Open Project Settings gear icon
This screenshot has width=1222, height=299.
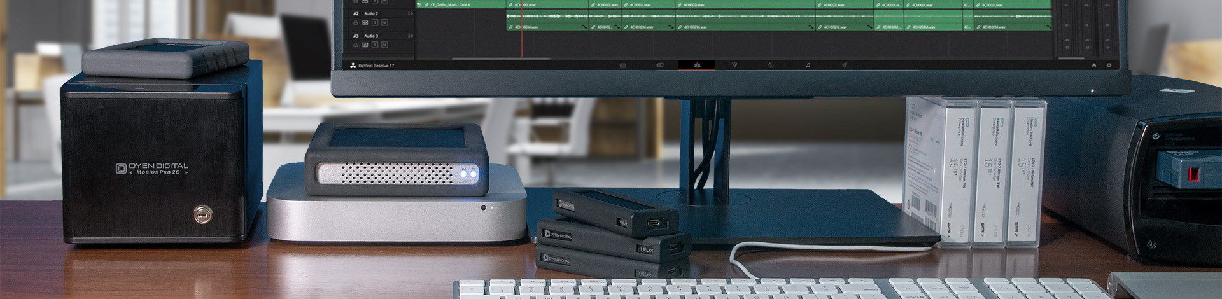click(1109, 66)
